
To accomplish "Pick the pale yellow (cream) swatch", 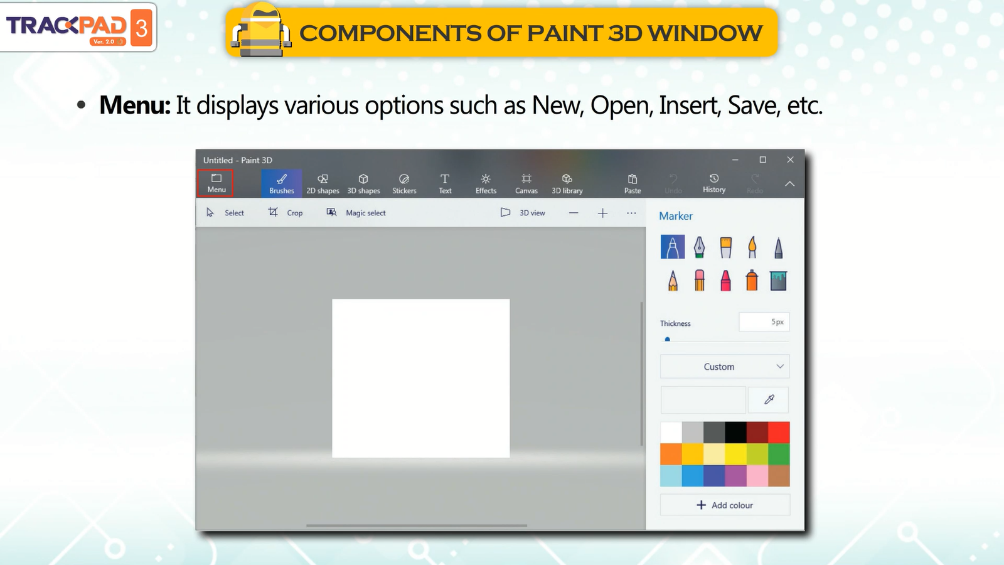I will [x=714, y=454].
